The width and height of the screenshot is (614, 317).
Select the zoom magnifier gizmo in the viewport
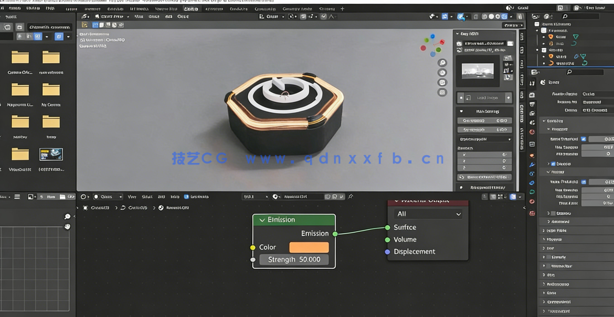pos(442,62)
